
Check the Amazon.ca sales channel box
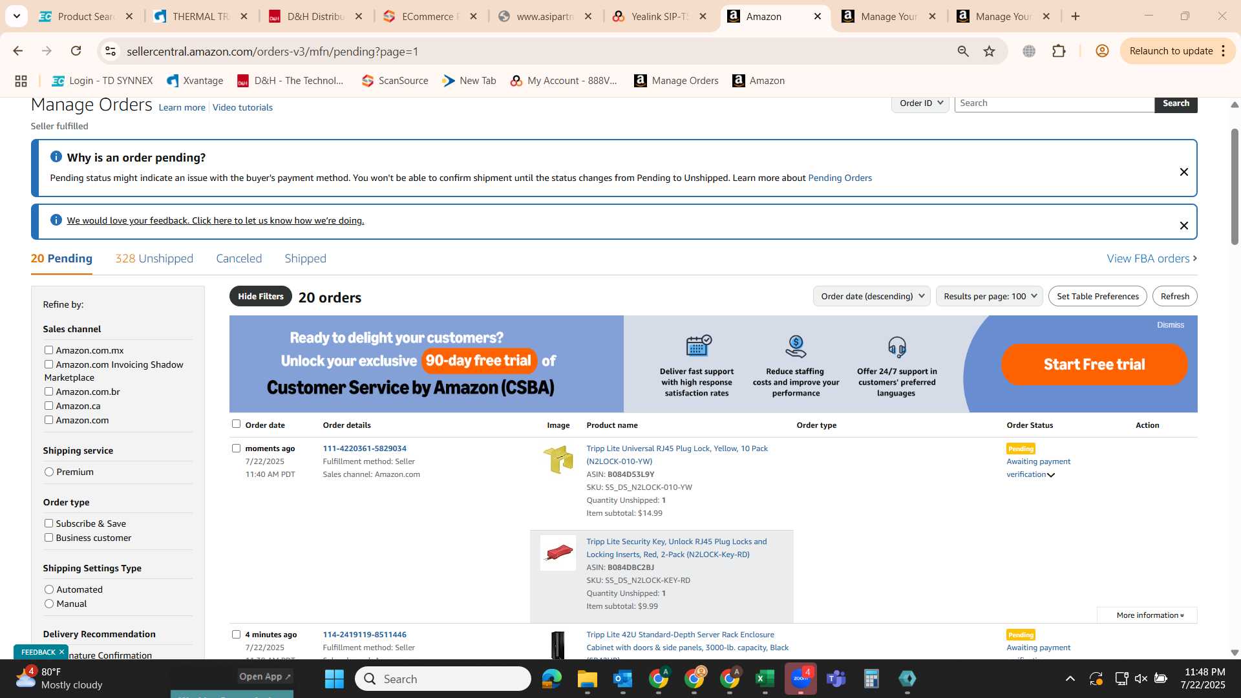[x=48, y=406]
